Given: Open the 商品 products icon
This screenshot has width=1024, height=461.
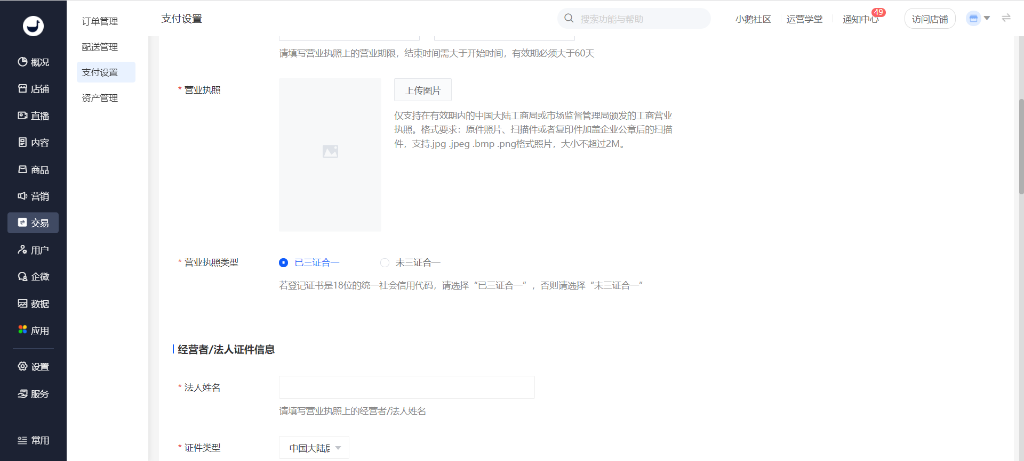Looking at the screenshot, I should point(22,169).
